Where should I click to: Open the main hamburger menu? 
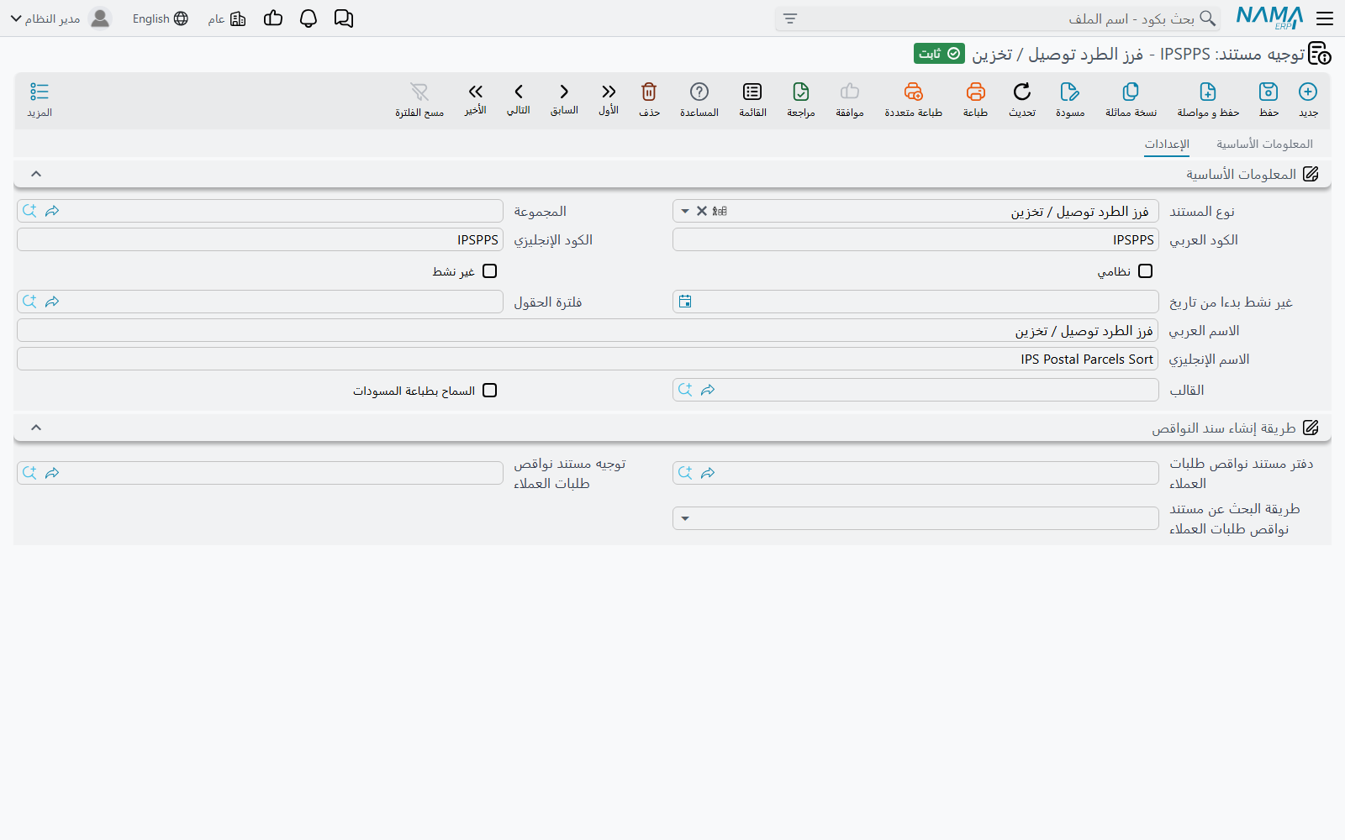pos(1325,18)
